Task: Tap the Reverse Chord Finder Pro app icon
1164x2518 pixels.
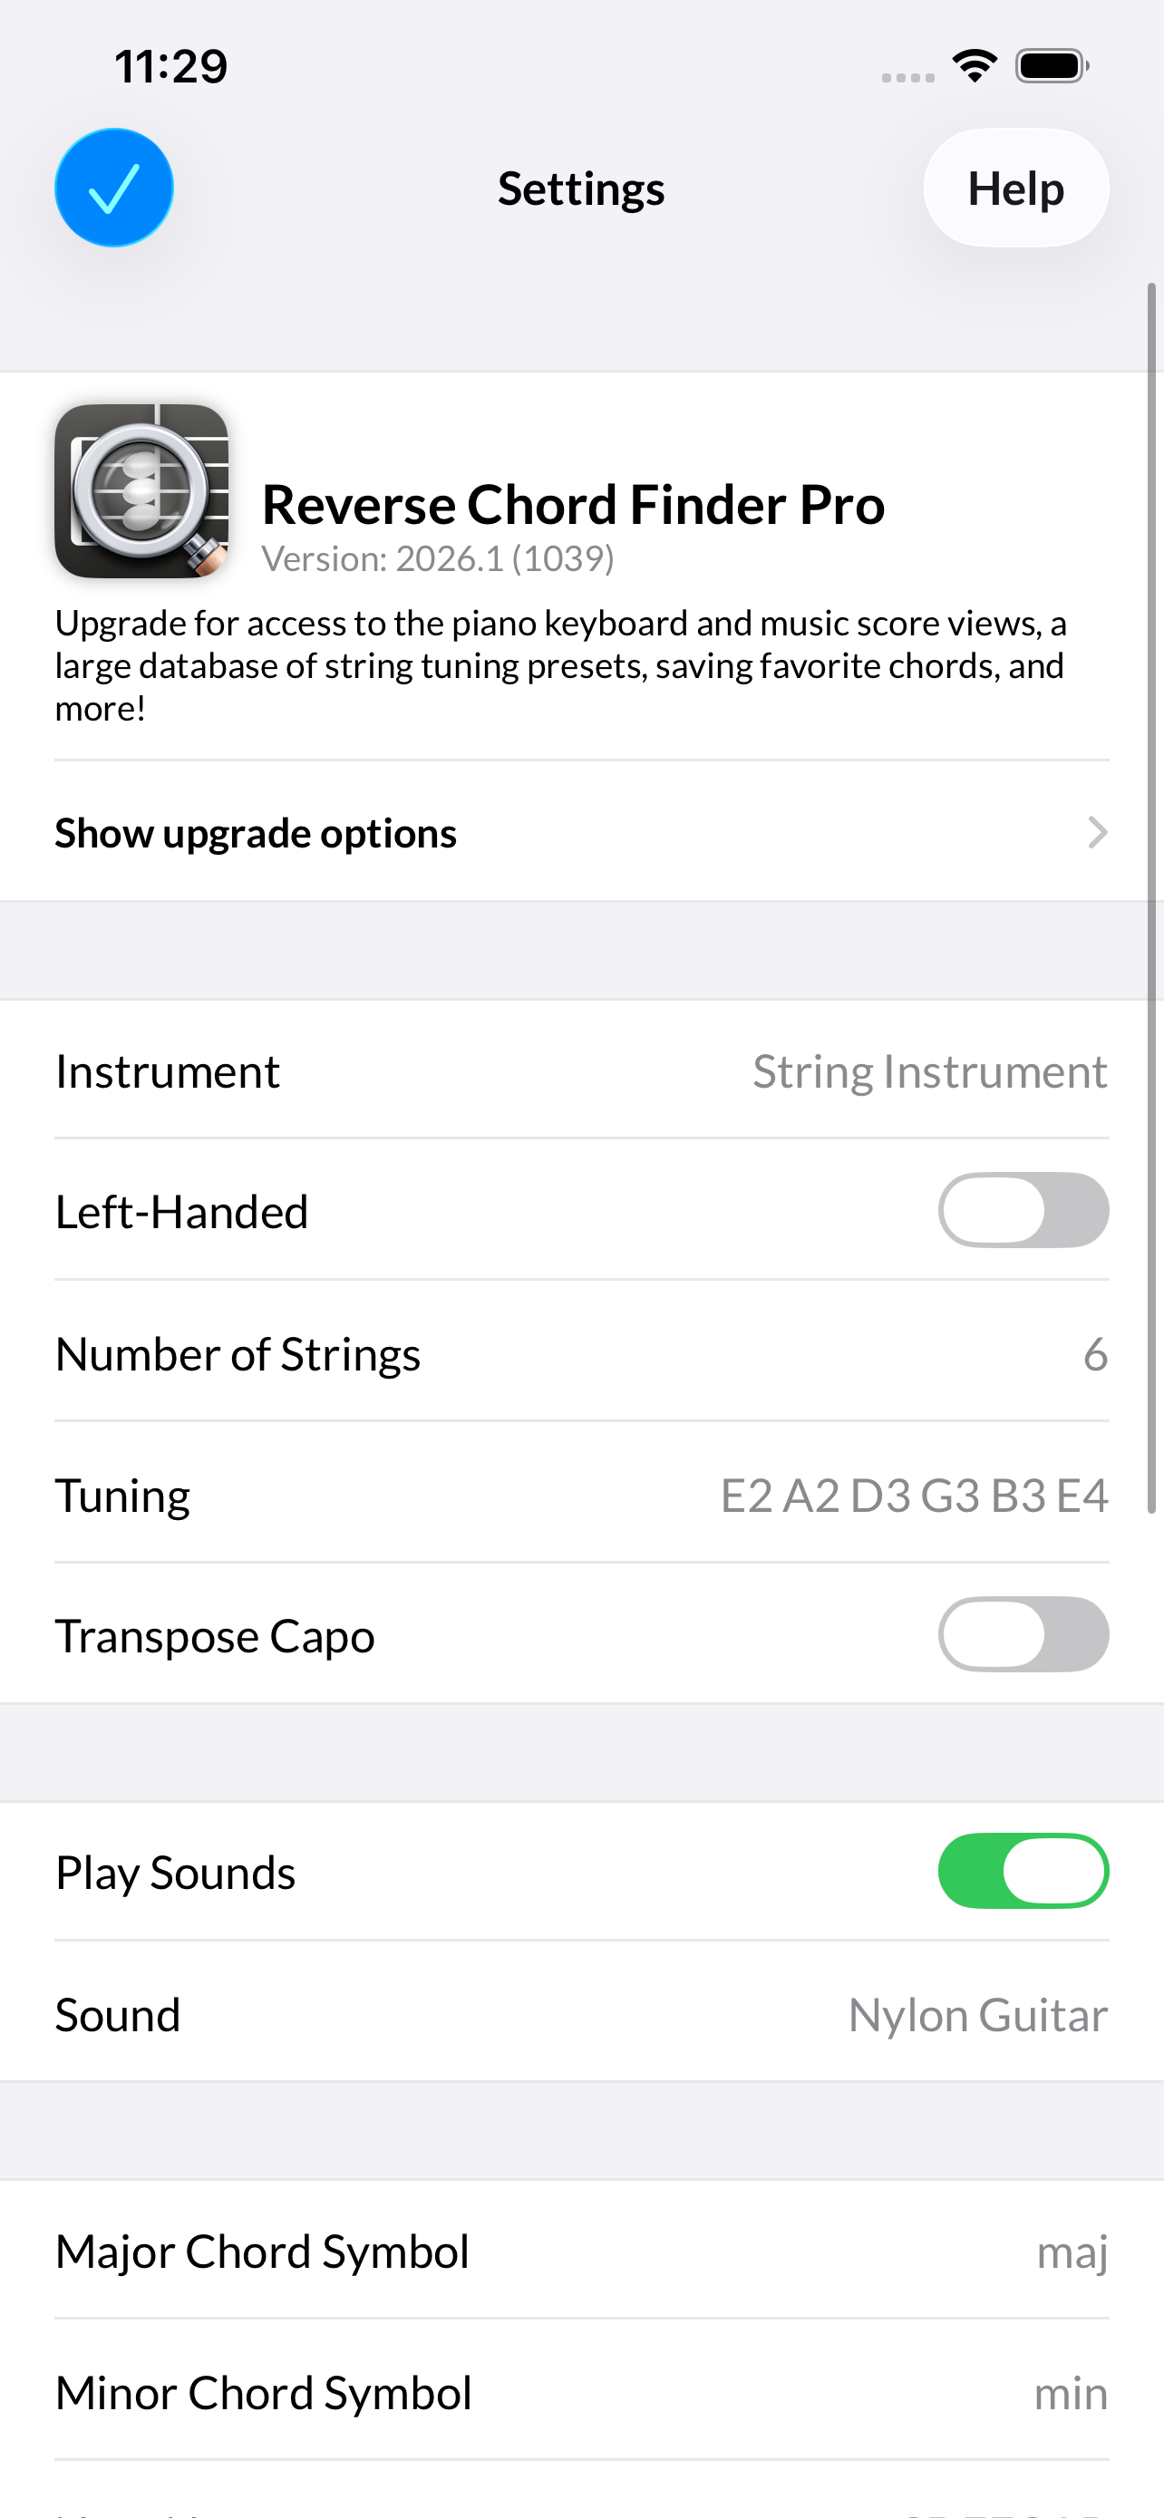Action: coord(141,489)
